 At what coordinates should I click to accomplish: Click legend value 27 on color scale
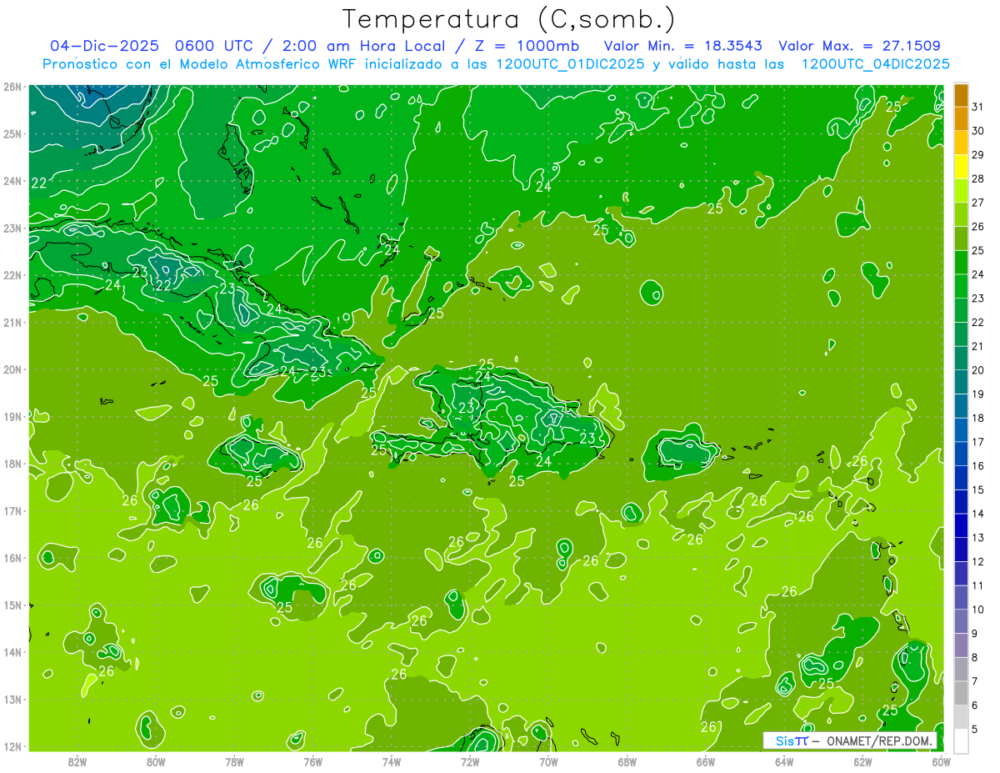click(x=977, y=203)
